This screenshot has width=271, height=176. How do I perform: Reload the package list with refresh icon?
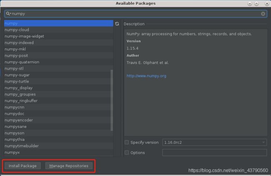(x=117, y=24)
